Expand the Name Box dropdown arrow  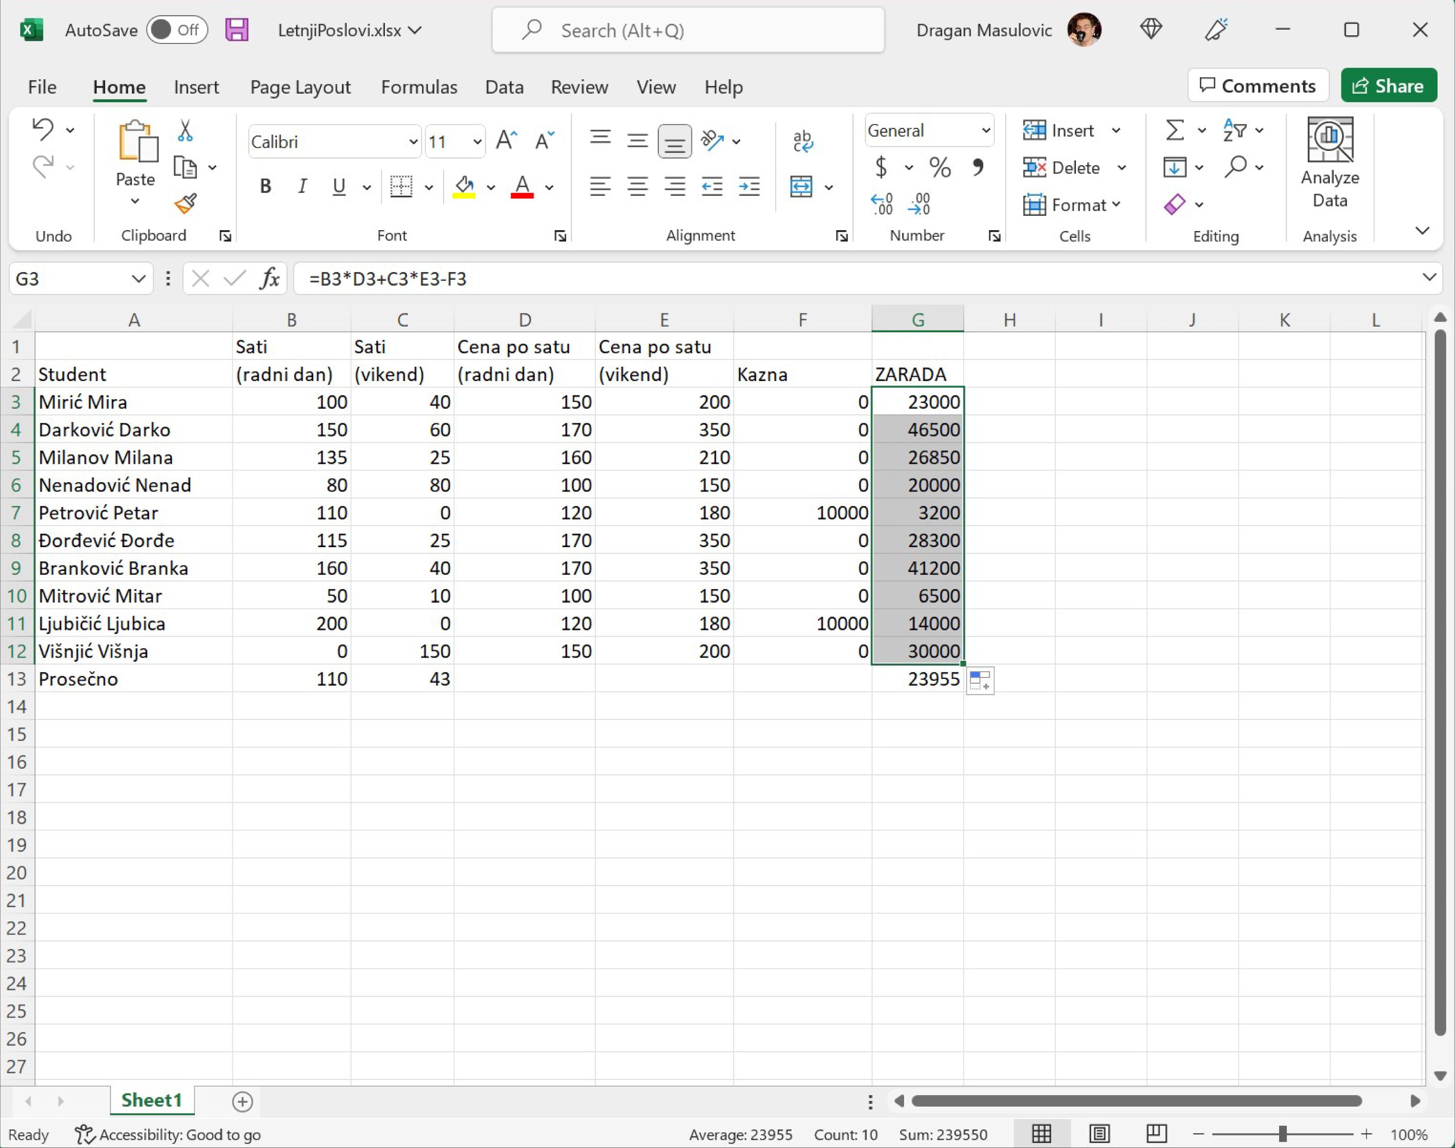pos(138,278)
